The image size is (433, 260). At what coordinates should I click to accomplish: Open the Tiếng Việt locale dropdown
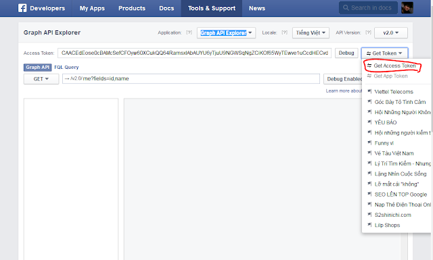(311, 33)
